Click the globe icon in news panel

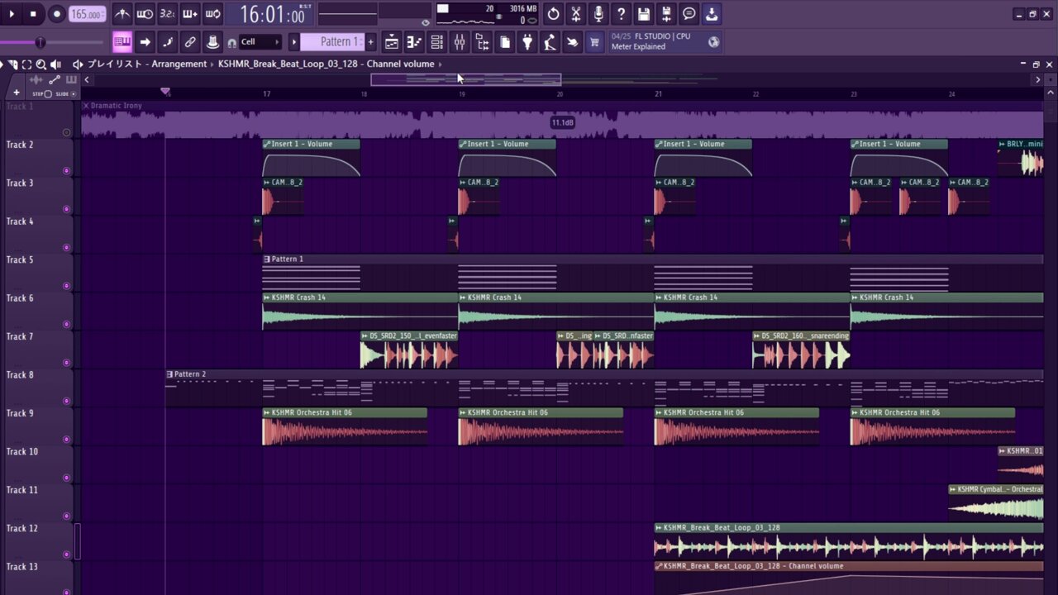[713, 42]
